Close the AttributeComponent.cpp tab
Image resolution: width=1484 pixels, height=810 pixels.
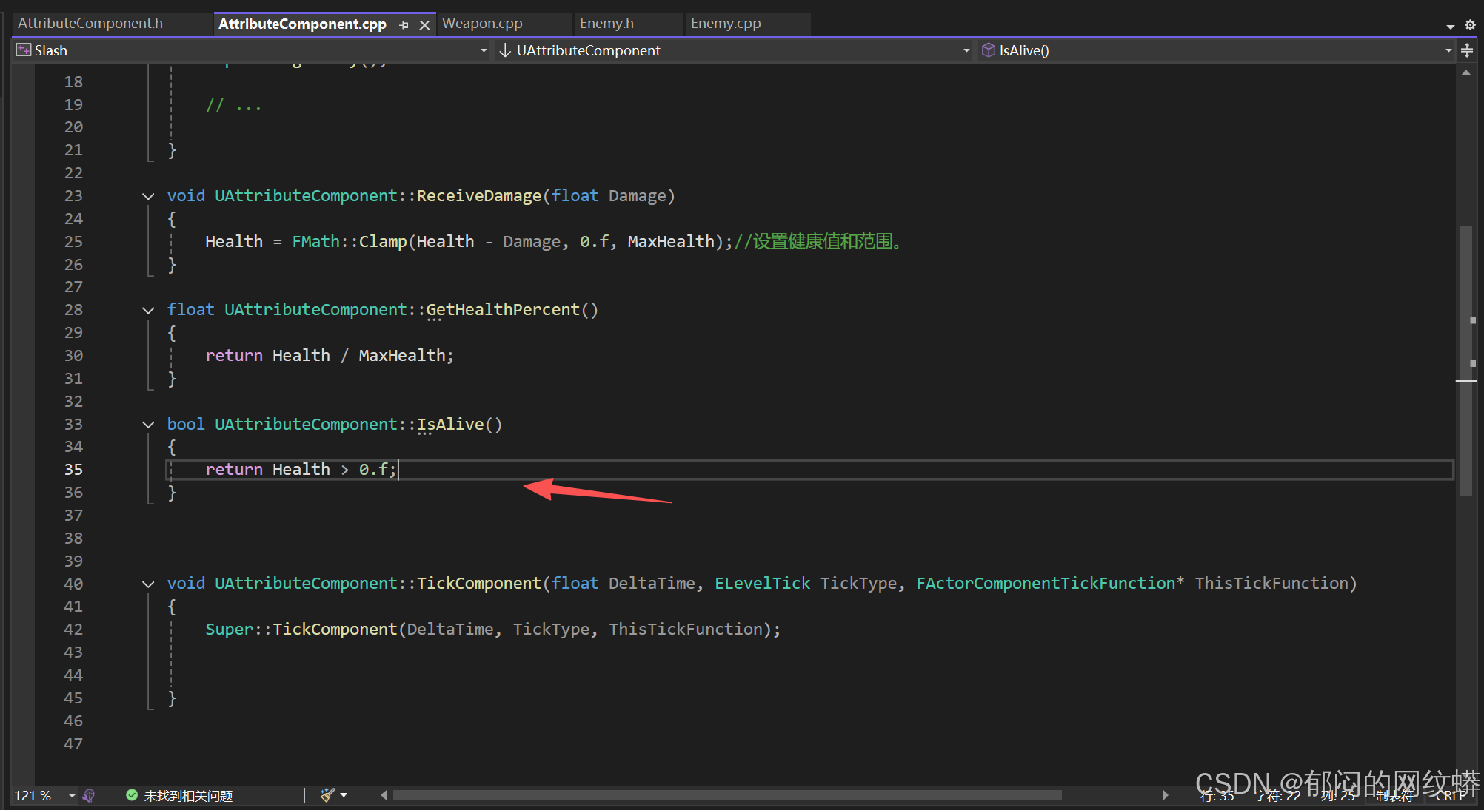click(424, 24)
